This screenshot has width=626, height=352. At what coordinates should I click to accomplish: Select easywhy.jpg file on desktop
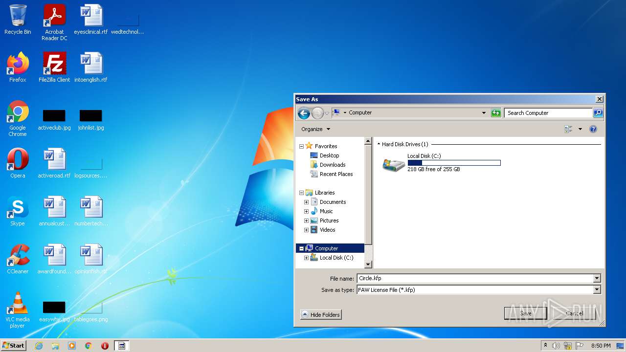point(54,311)
